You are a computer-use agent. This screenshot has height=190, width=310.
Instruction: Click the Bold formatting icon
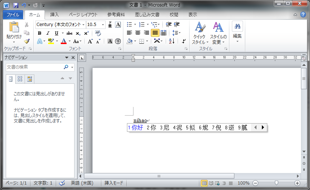tap(40, 33)
